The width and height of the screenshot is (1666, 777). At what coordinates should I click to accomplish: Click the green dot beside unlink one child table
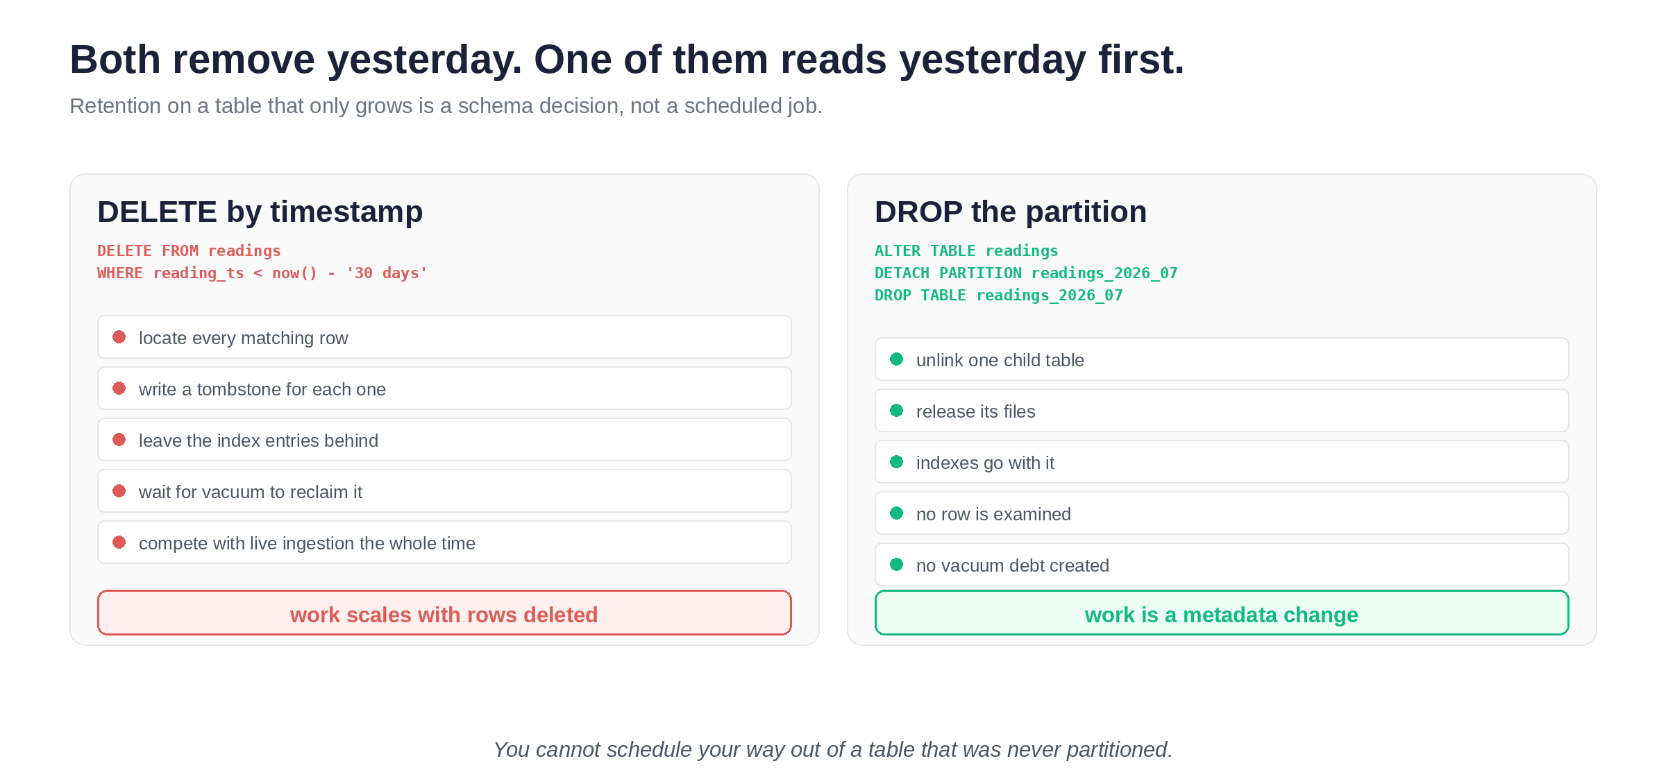[x=897, y=359]
